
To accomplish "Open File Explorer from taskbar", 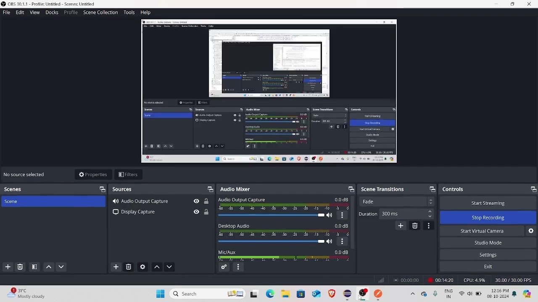I will point(285,294).
